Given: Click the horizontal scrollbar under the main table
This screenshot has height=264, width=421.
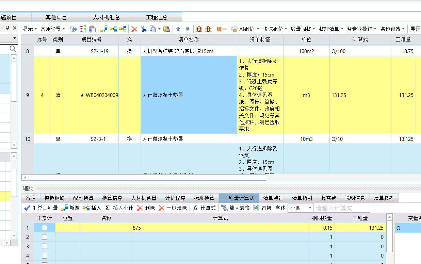Looking at the screenshot, I should pos(147,177).
